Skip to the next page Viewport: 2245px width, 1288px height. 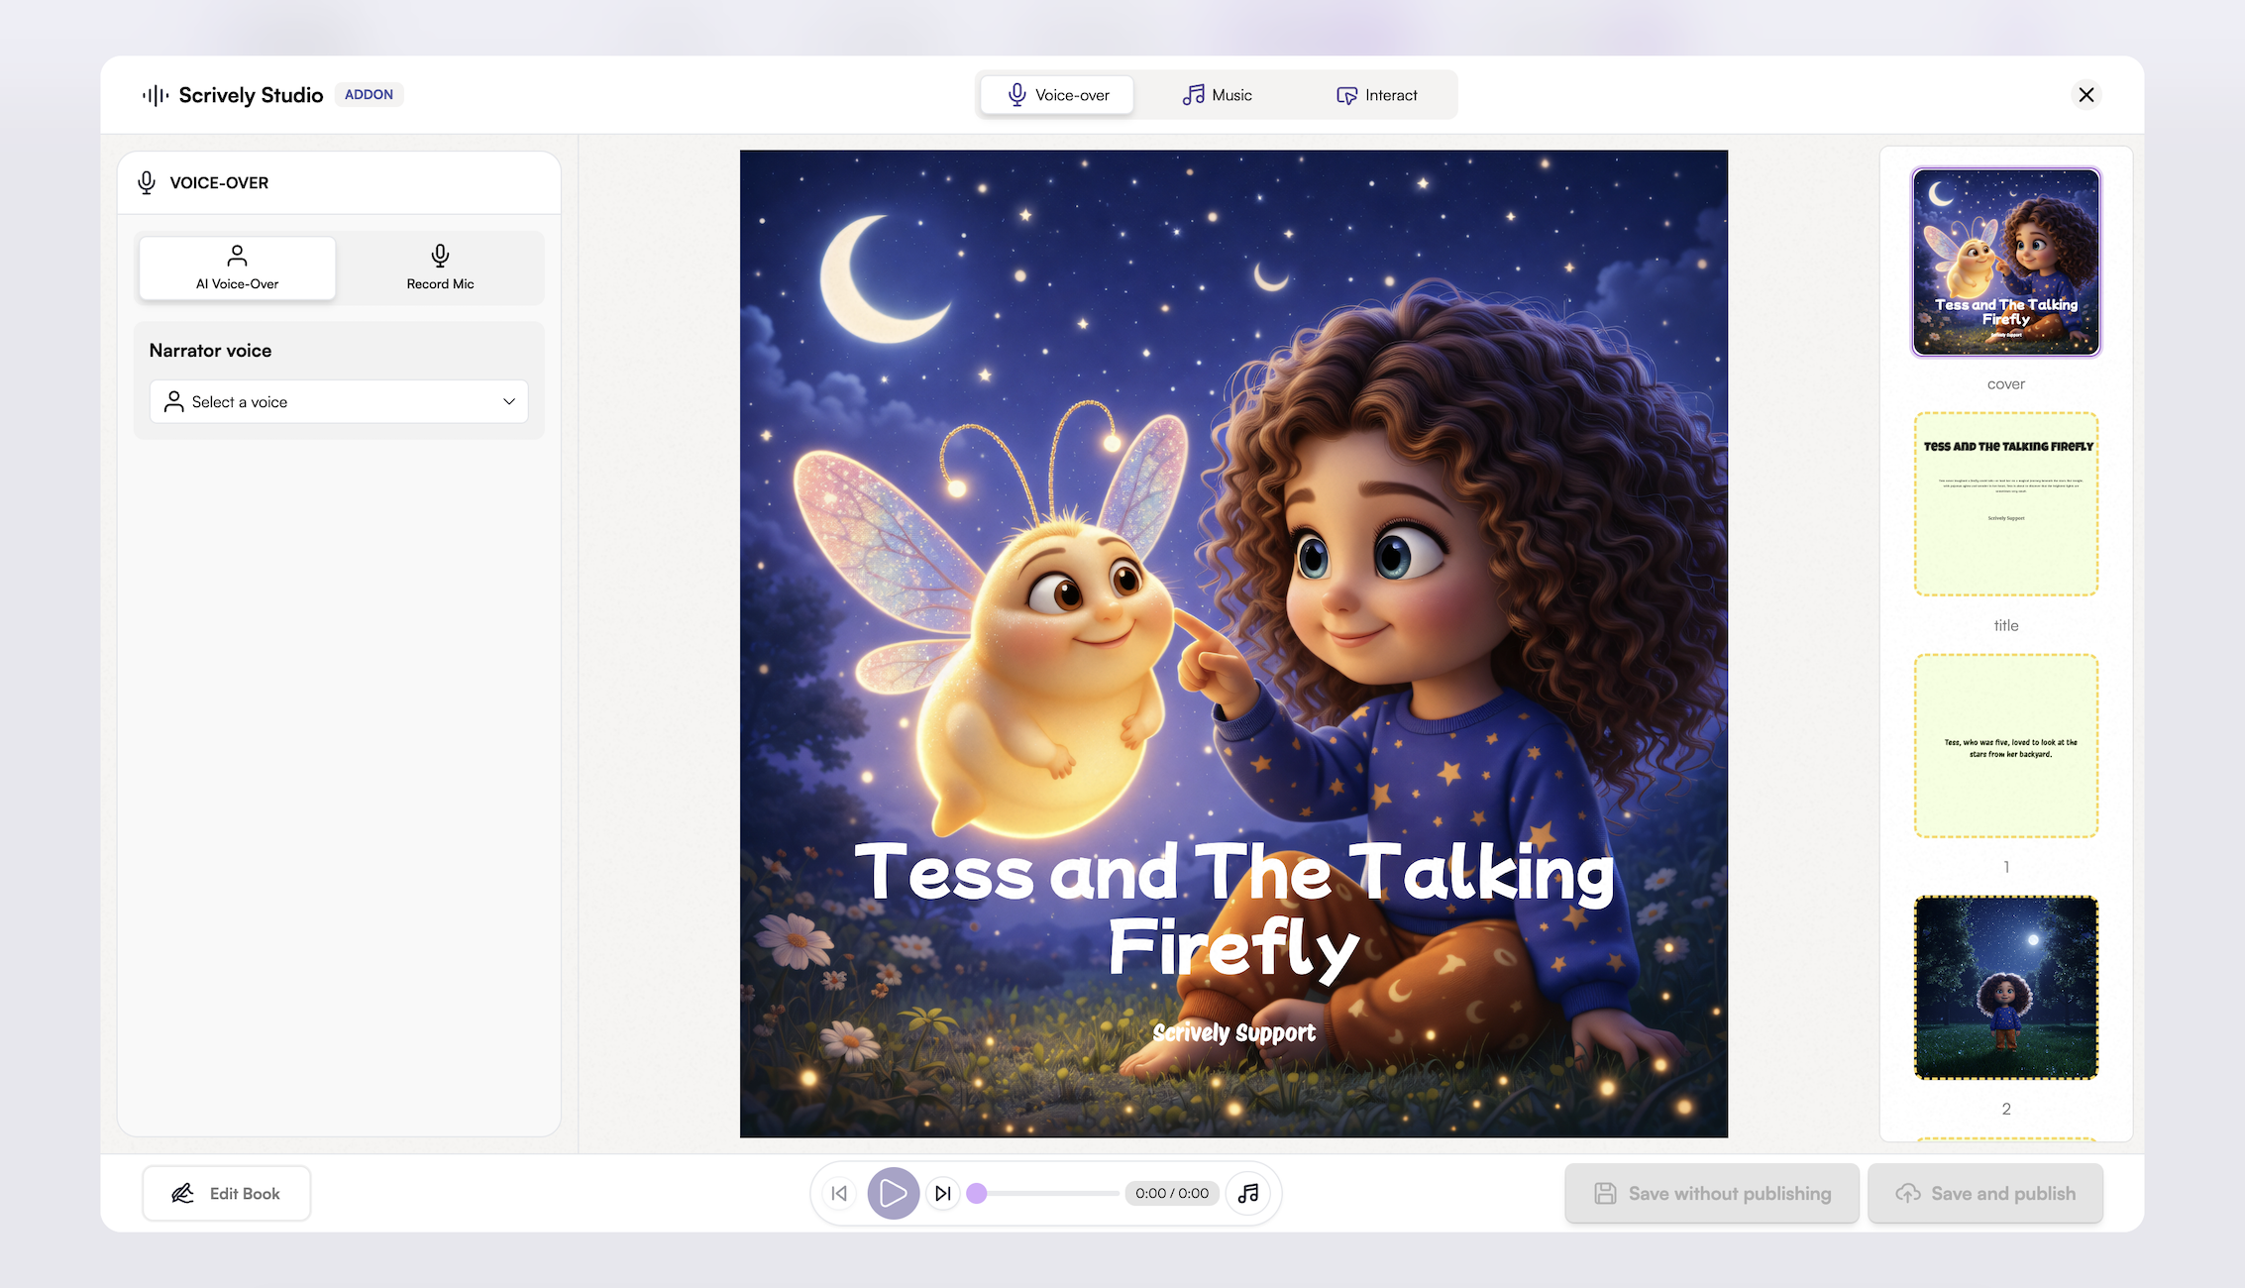943,1193
